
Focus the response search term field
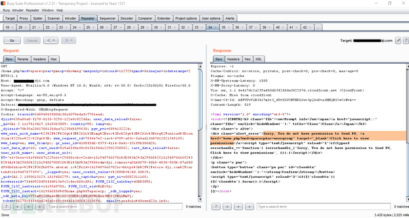coord(324,207)
